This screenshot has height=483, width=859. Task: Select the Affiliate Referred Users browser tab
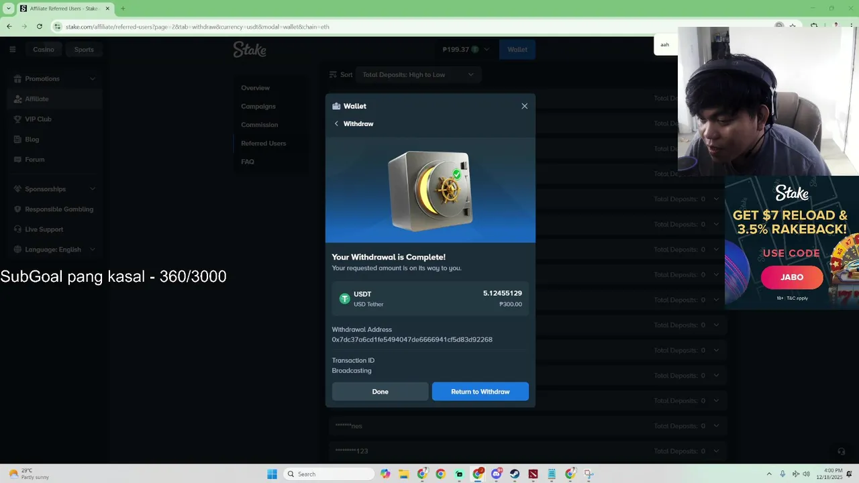64,9
